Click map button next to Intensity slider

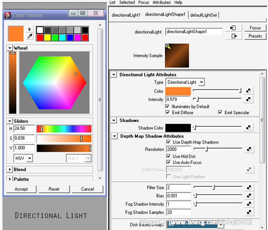[248, 99]
